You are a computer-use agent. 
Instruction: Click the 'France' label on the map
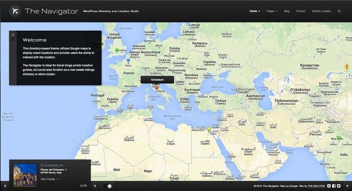(129, 73)
